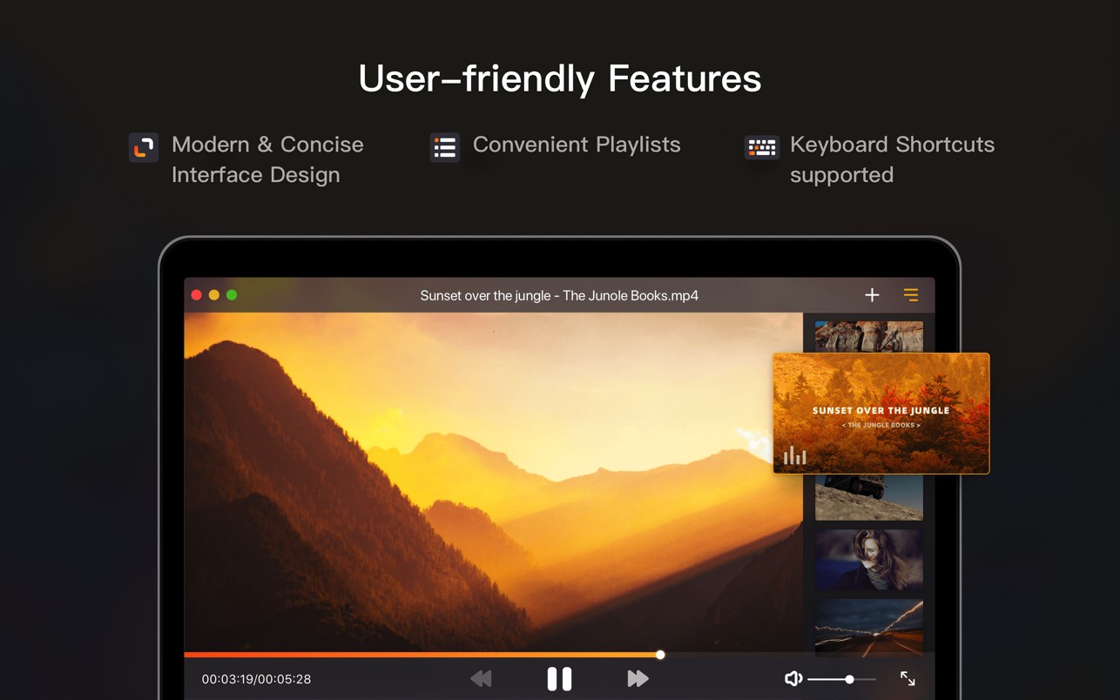Click the green zoom window button

(x=232, y=295)
